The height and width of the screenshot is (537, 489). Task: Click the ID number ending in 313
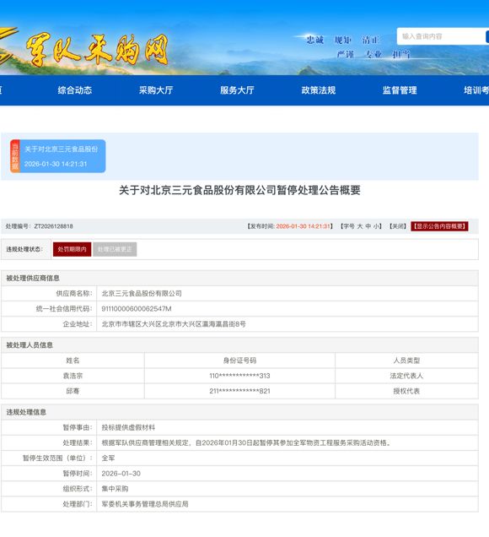click(x=239, y=376)
